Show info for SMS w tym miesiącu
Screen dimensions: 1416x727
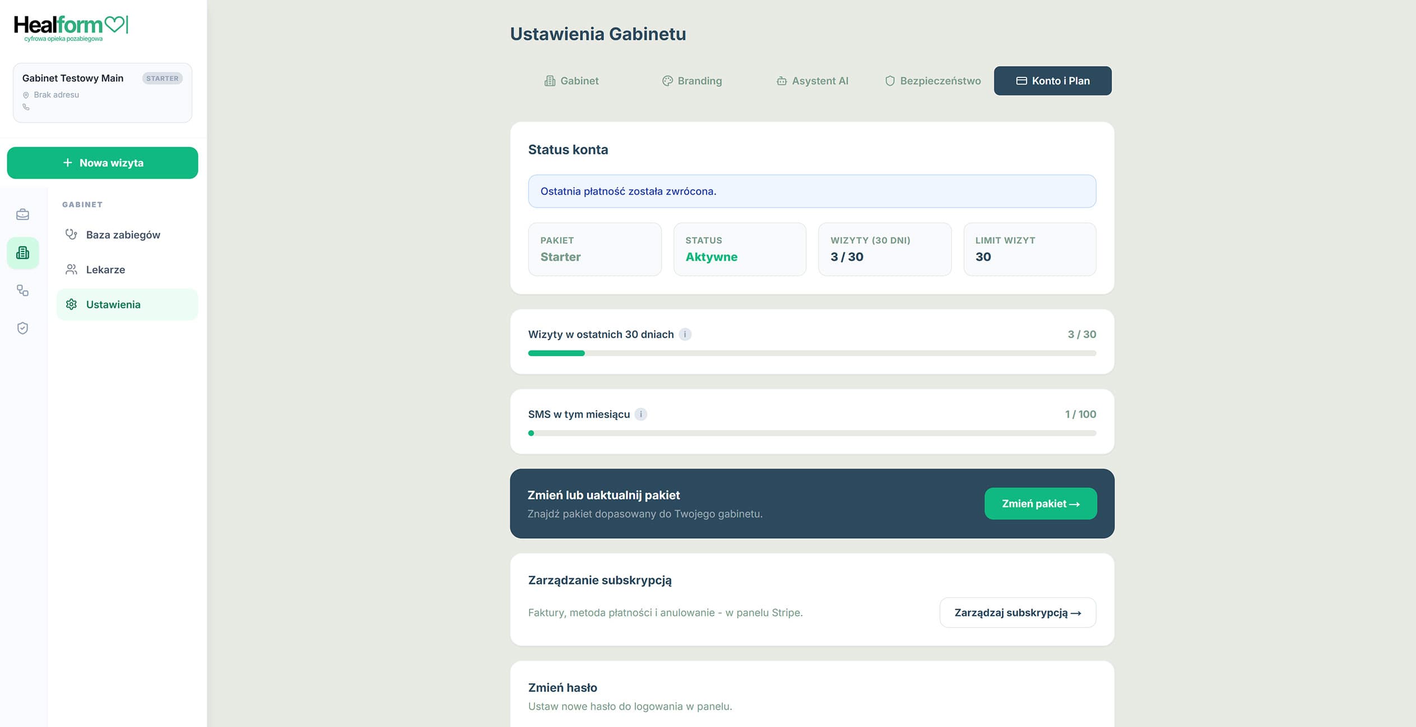tap(640, 414)
